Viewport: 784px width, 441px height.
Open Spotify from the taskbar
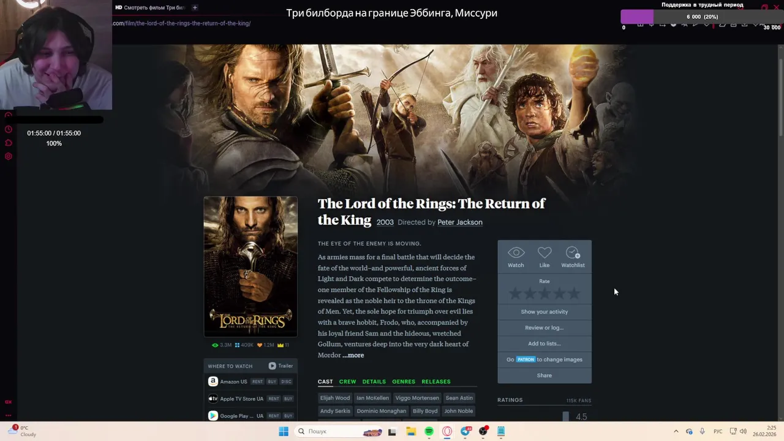[x=429, y=431]
